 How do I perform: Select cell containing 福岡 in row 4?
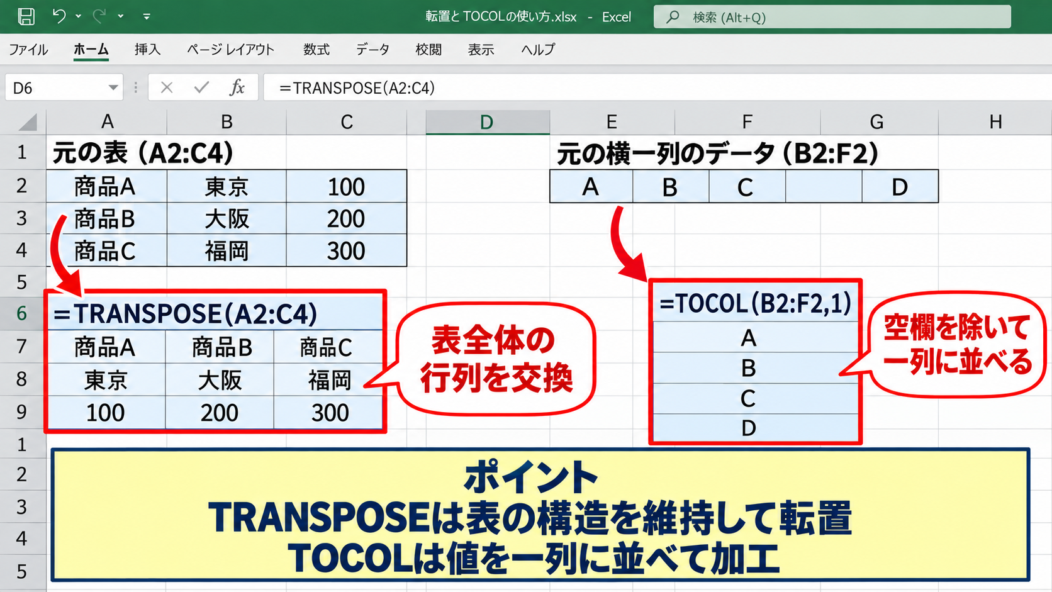[x=227, y=250]
